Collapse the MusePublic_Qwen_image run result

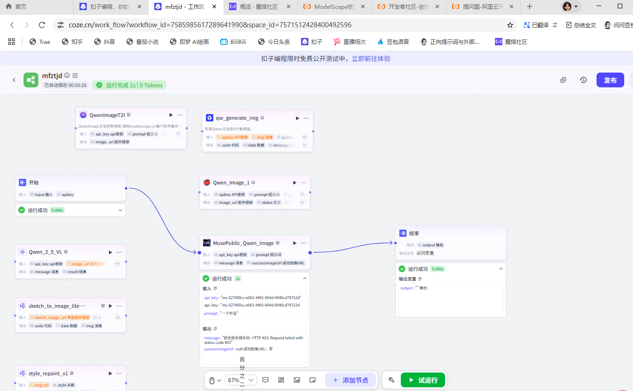tap(305, 278)
